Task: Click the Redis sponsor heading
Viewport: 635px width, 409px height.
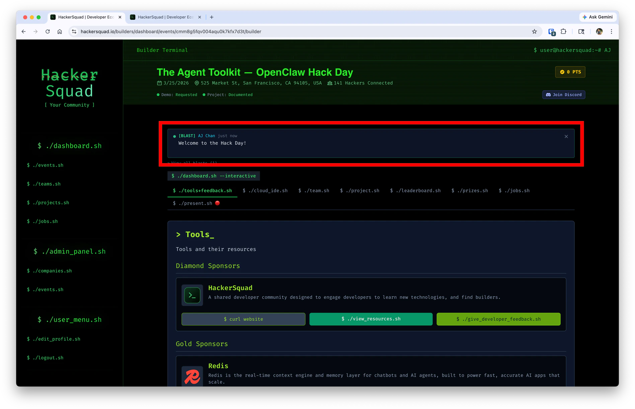Action: (x=218, y=366)
